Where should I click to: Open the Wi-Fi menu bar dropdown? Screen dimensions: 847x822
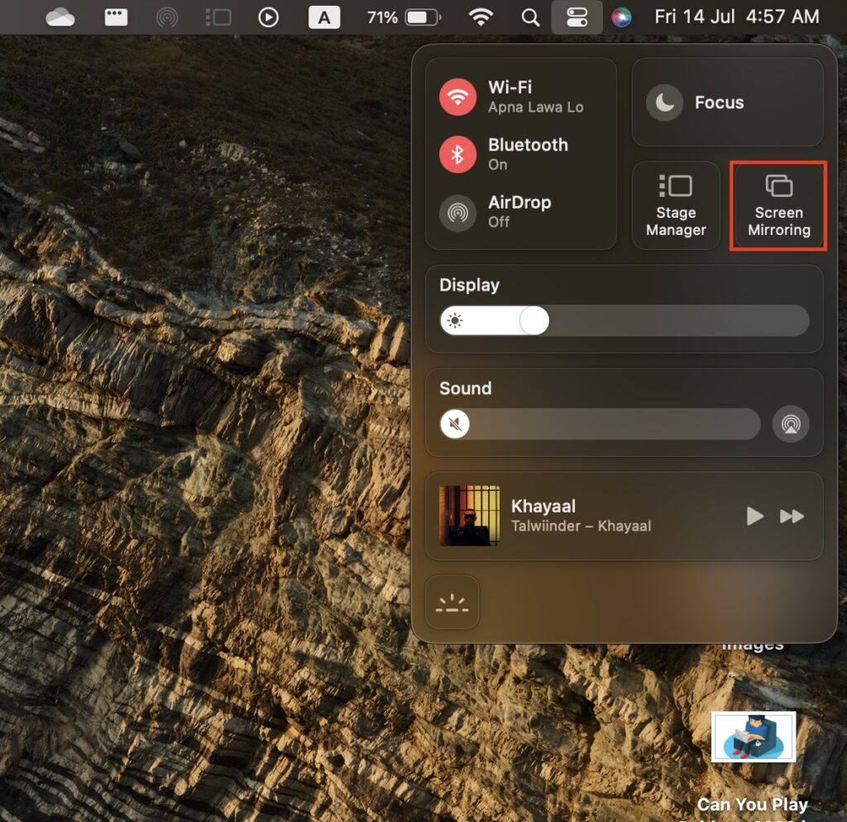tap(481, 17)
